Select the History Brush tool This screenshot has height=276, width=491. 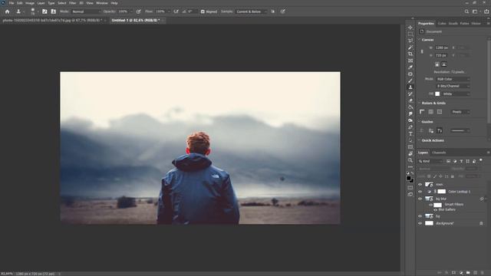click(x=410, y=94)
